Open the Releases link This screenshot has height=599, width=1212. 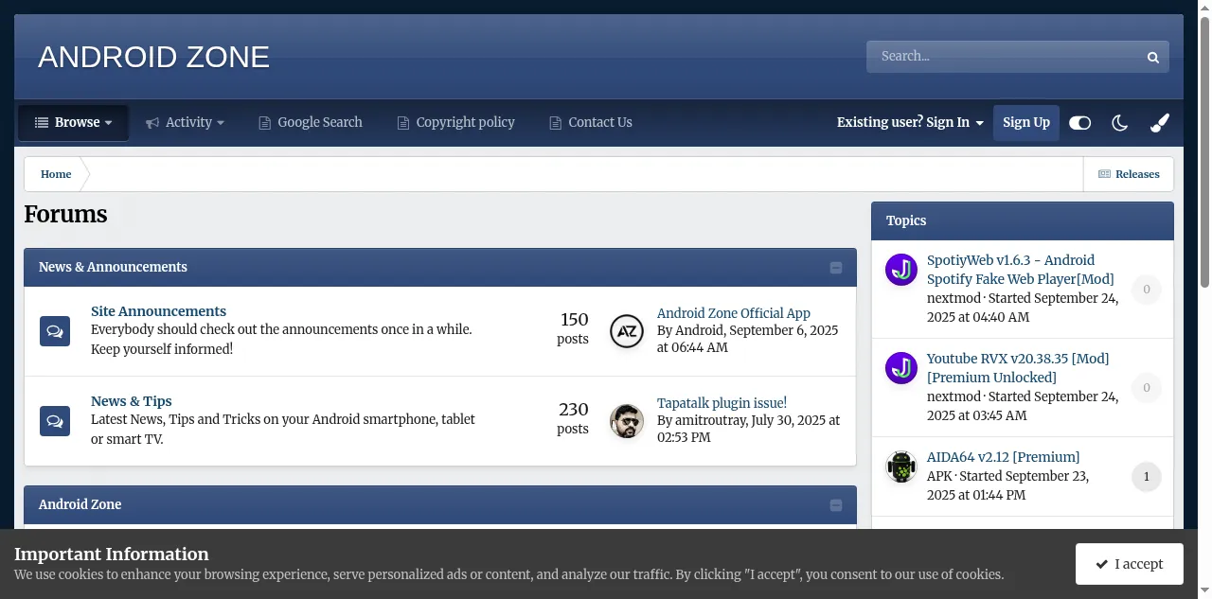click(1129, 174)
